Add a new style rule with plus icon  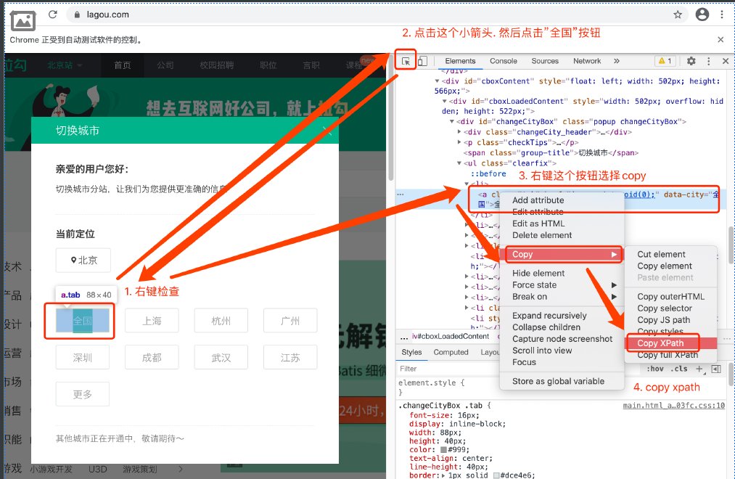(x=699, y=369)
